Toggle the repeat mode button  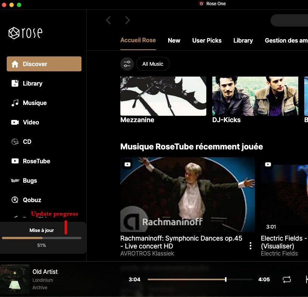pyautogui.click(x=287, y=279)
